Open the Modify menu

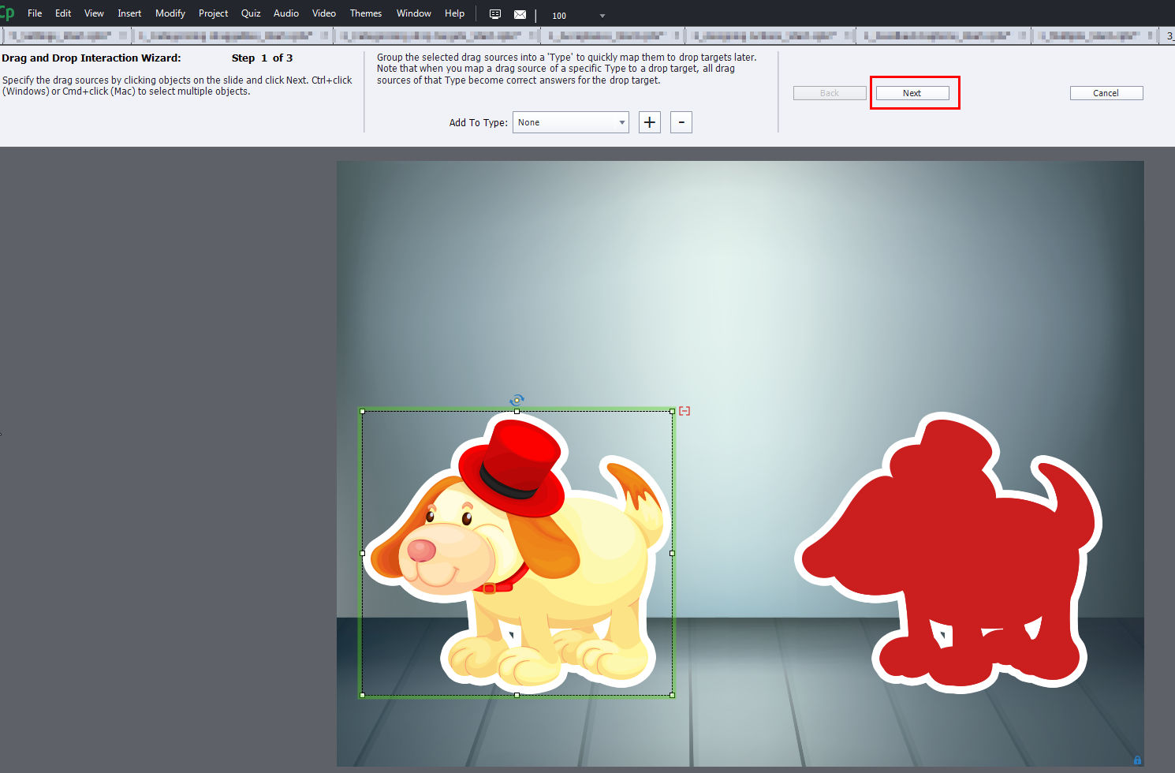tap(170, 13)
